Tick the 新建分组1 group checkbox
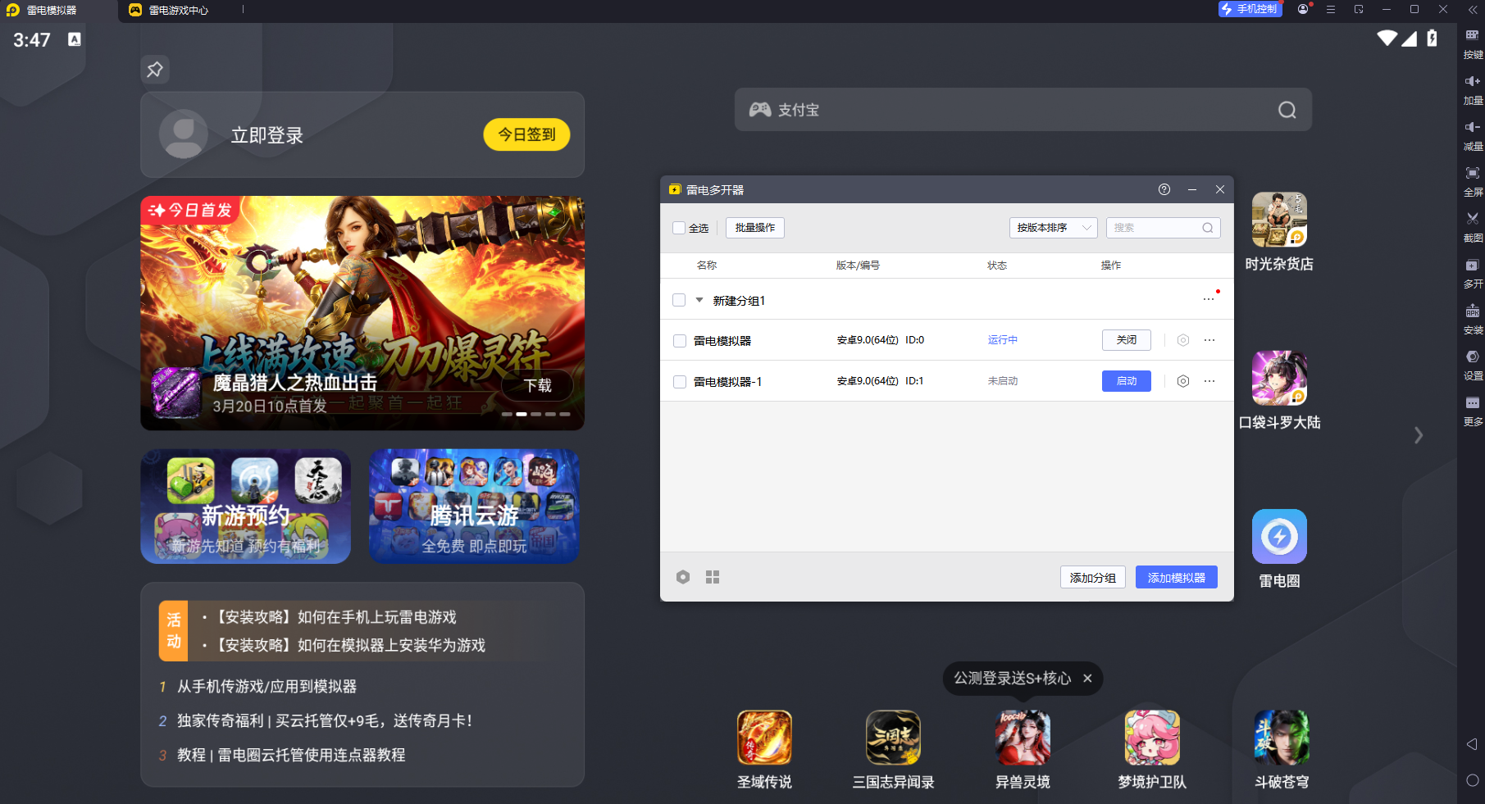The width and height of the screenshot is (1485, 804). [x=679, y=300]
